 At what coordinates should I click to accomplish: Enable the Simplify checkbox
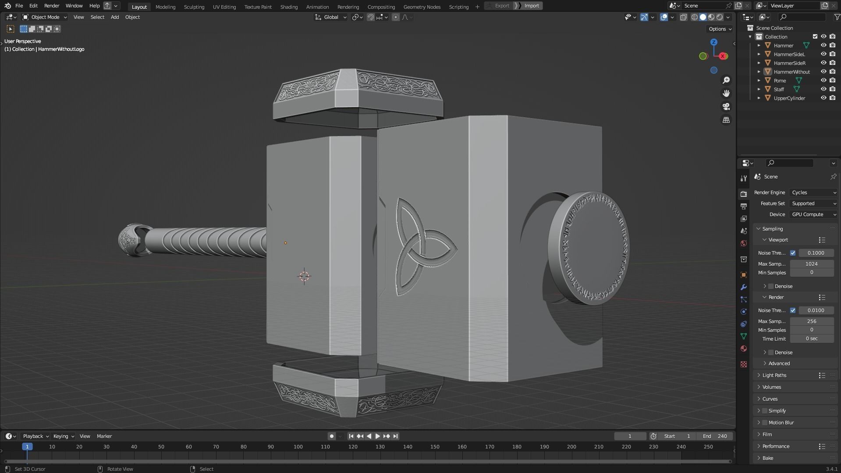765,411
